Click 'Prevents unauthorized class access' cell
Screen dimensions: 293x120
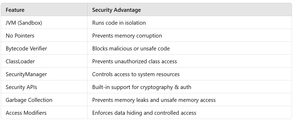point(189,61)
